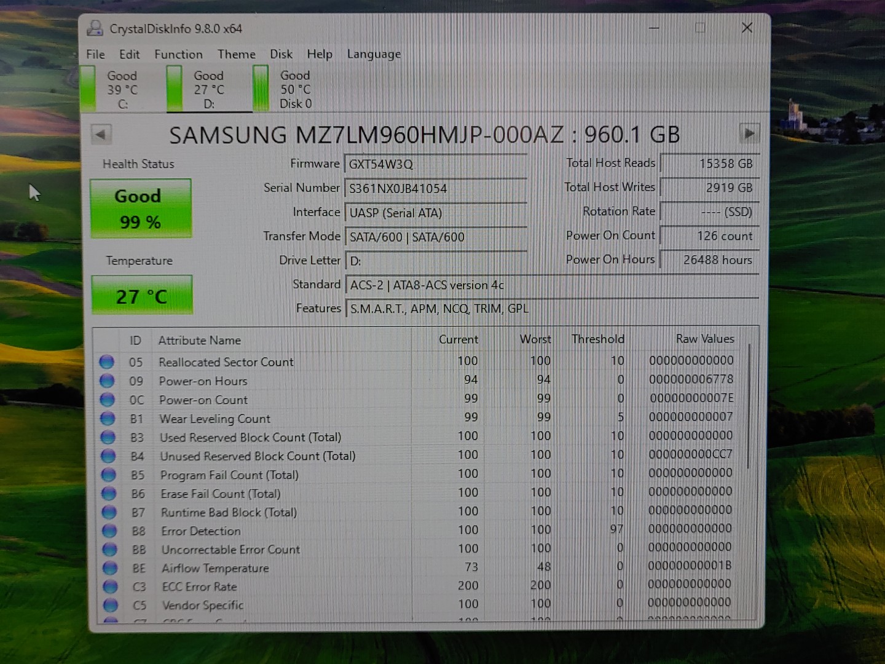
Task: Open the Disk menu
Action: (x=281, y=54)
